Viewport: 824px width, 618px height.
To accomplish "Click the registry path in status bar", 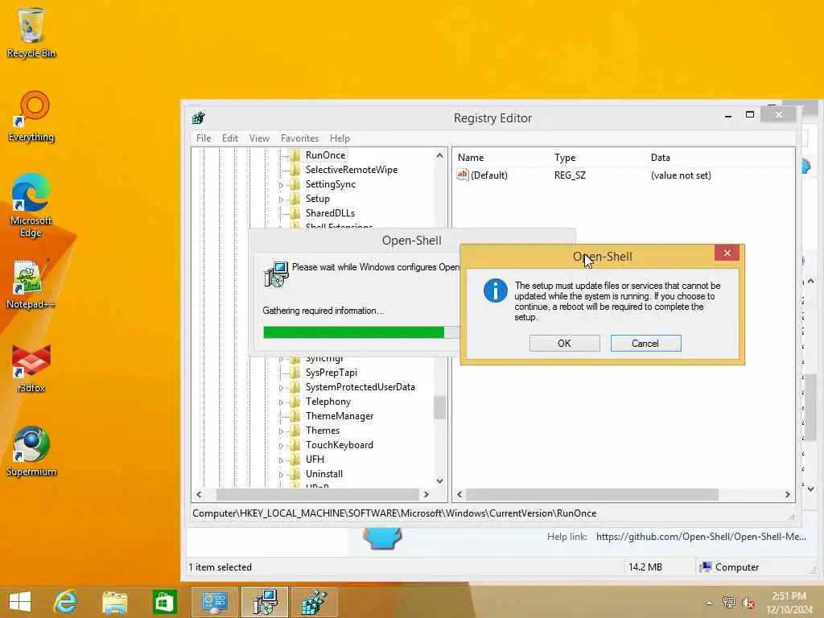I will click(394, 513).
